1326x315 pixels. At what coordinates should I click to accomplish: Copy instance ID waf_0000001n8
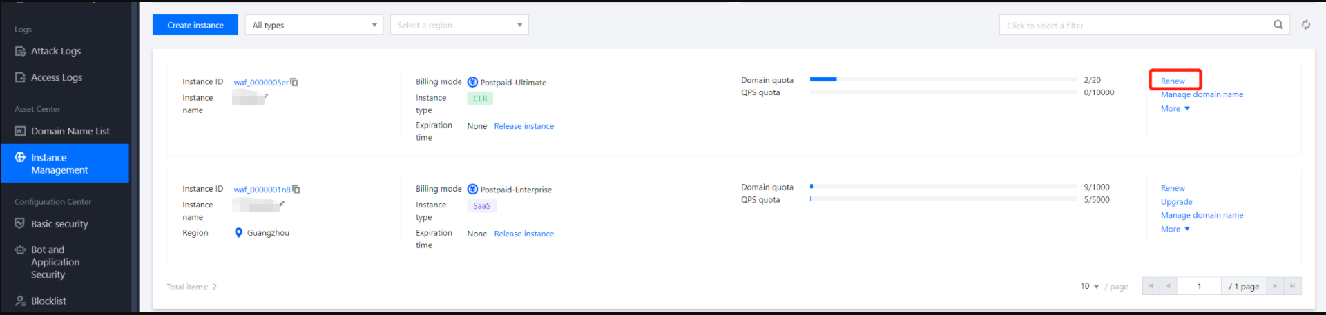click(x=296, y=190)
